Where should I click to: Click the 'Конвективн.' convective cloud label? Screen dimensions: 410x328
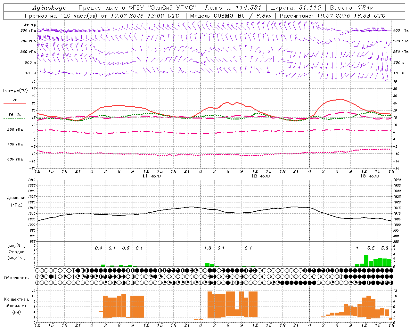17,299
